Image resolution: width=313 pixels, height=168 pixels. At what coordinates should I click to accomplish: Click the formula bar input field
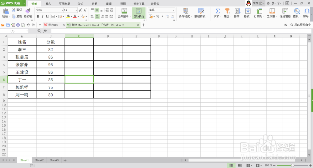[181, 31]
